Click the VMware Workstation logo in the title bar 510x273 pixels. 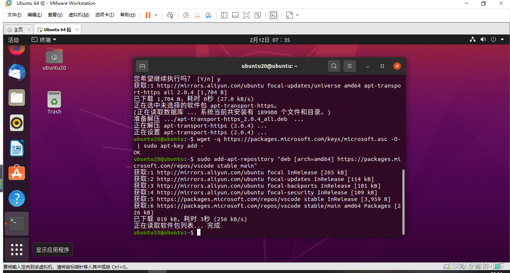(x=8, y=3)
